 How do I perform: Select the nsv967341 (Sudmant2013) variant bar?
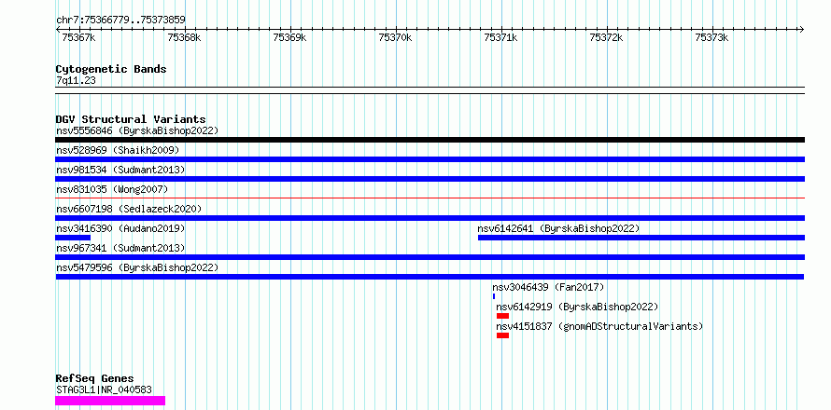coord(430,257)
